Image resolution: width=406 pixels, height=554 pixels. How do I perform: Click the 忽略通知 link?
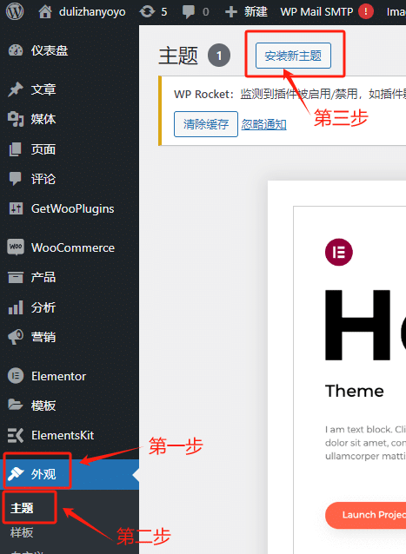(263, 124)
